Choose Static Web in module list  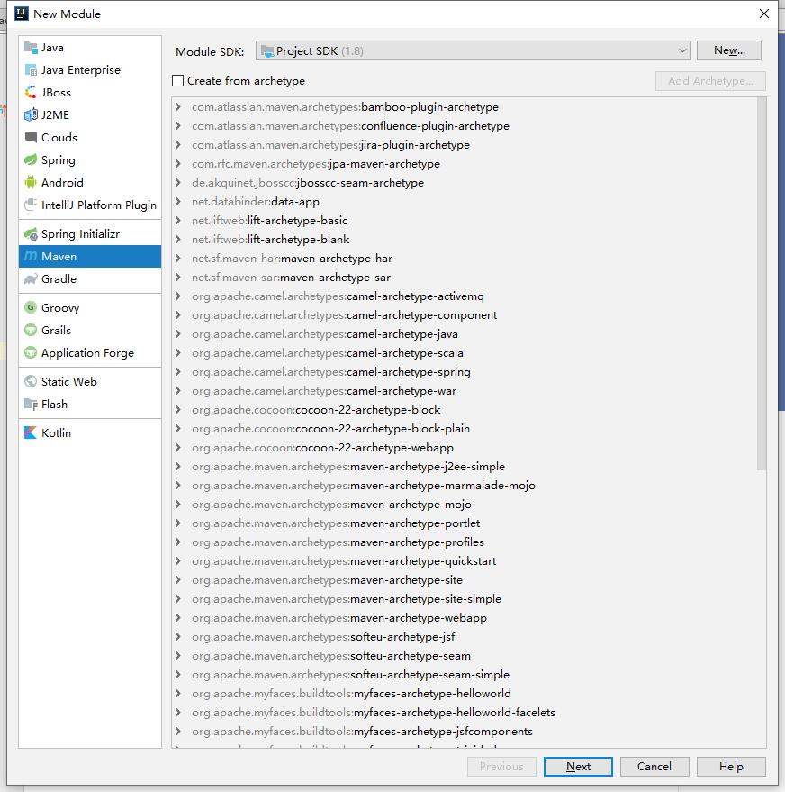tap(68, 382)
